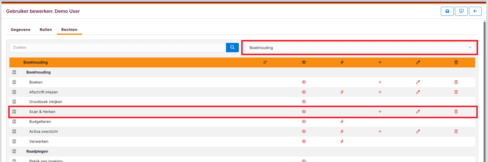The width and height of the screenshot is (488, 162).
Task: Click the eye icon in the orange header
Action: tap(304, 62)
